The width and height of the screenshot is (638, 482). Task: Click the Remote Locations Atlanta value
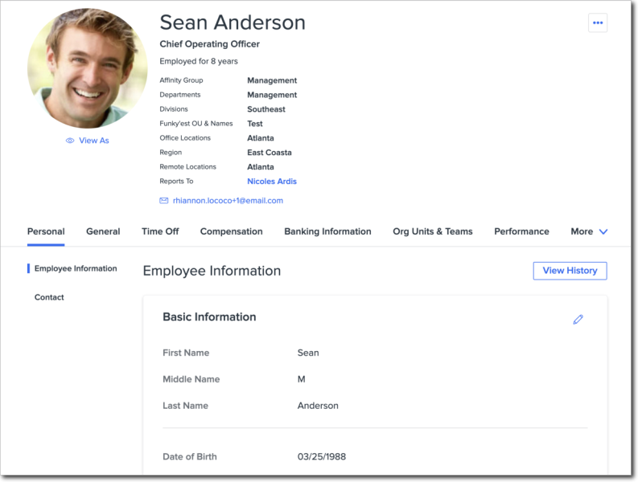(261, 167)
